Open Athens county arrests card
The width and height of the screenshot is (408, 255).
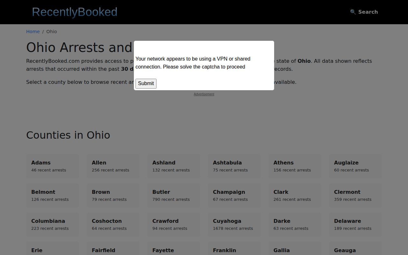tap(295, 166)
